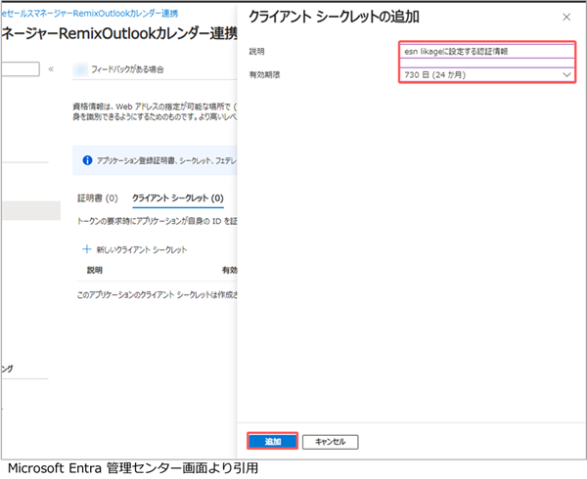
Task: Select the highlighted gray sidebar menu item
Action: pyautogui.click(x=29, y=209)
